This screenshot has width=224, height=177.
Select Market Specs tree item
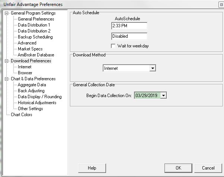click(30, 49)
